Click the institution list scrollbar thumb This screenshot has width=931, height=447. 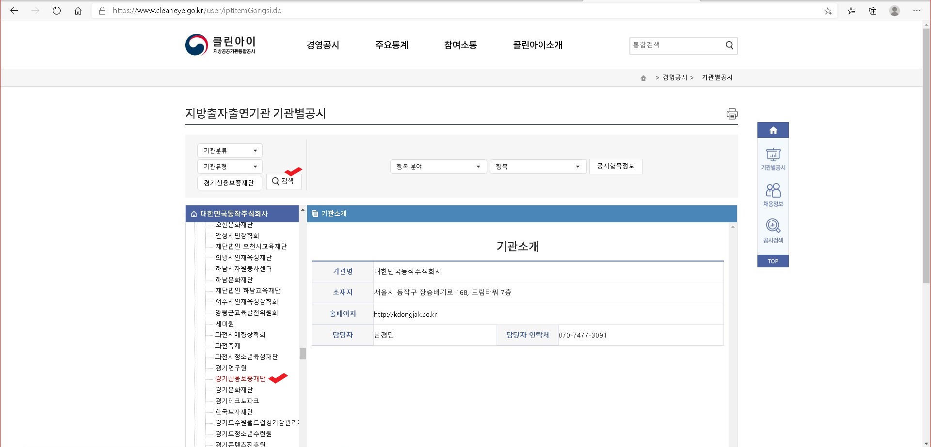click(x=303, y=354)
